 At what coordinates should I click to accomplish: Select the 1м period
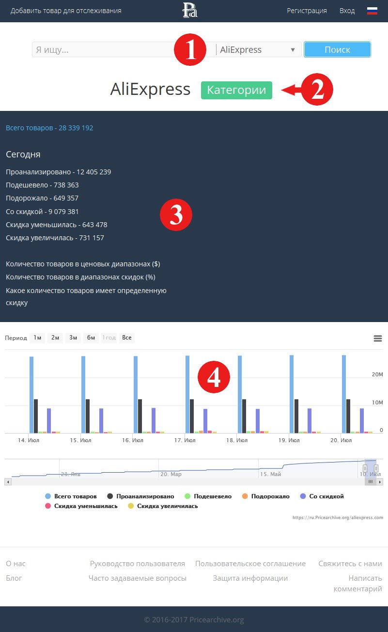click(x=37, y=338)
